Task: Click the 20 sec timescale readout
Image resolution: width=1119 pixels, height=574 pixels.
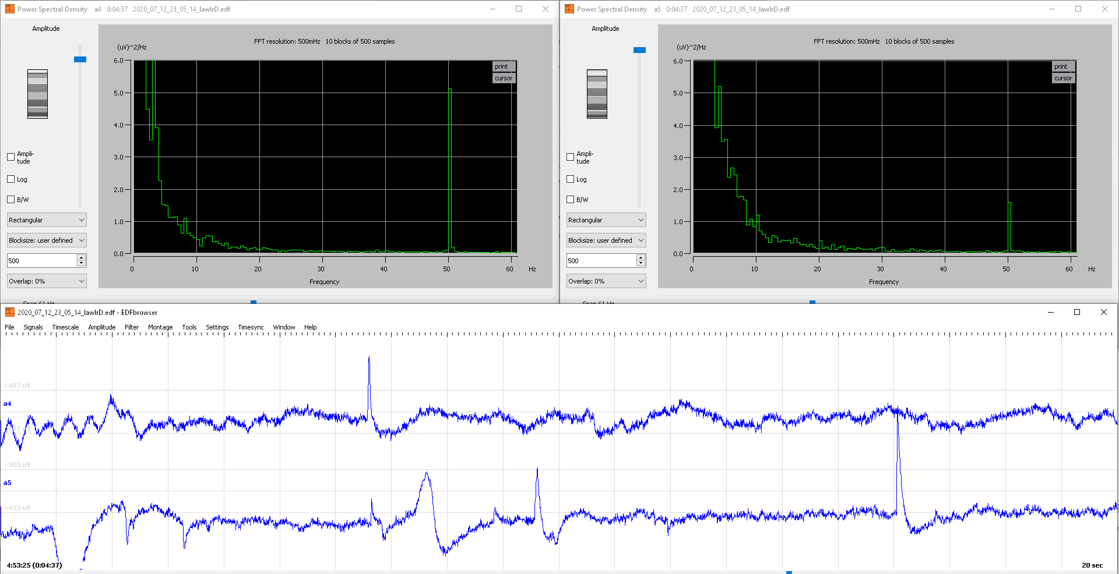Action: (1092, 565)
